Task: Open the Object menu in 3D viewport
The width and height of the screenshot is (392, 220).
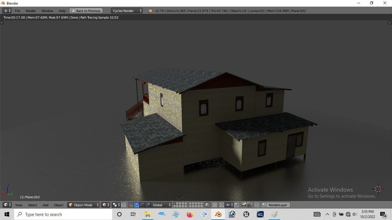Action: (59, 205)
